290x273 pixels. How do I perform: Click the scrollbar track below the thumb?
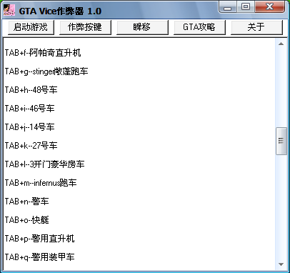coord(281,207)
